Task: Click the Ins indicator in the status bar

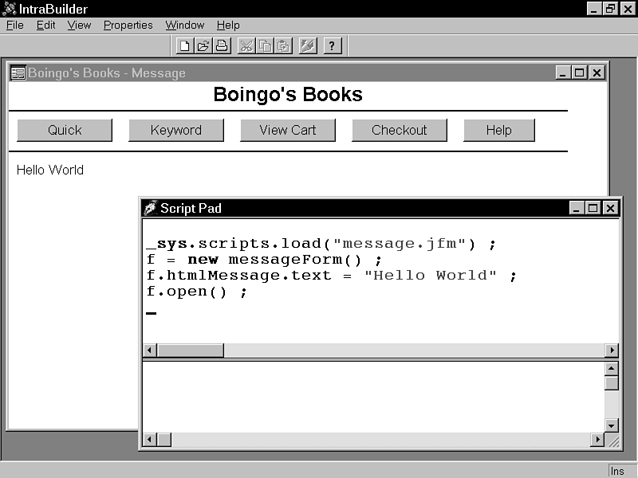Action: point(617,471)
